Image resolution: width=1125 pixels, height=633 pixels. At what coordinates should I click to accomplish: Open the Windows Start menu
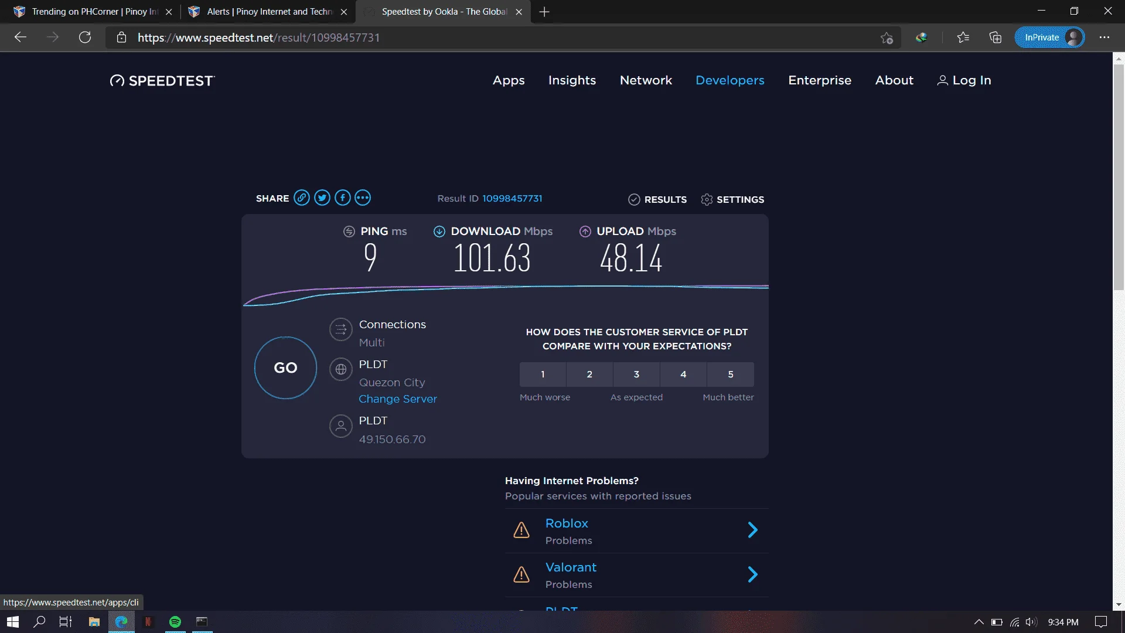coord(13,622)
